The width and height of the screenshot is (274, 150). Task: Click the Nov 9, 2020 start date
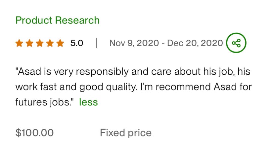(134, 43)
